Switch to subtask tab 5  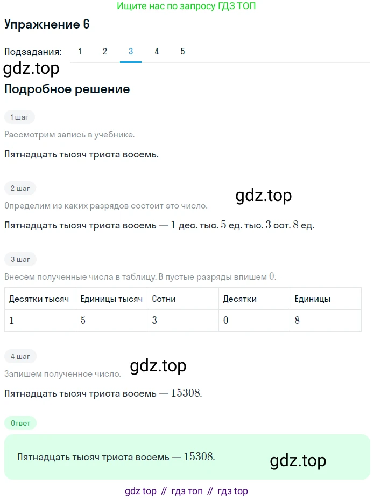click(x=182, y=52)
